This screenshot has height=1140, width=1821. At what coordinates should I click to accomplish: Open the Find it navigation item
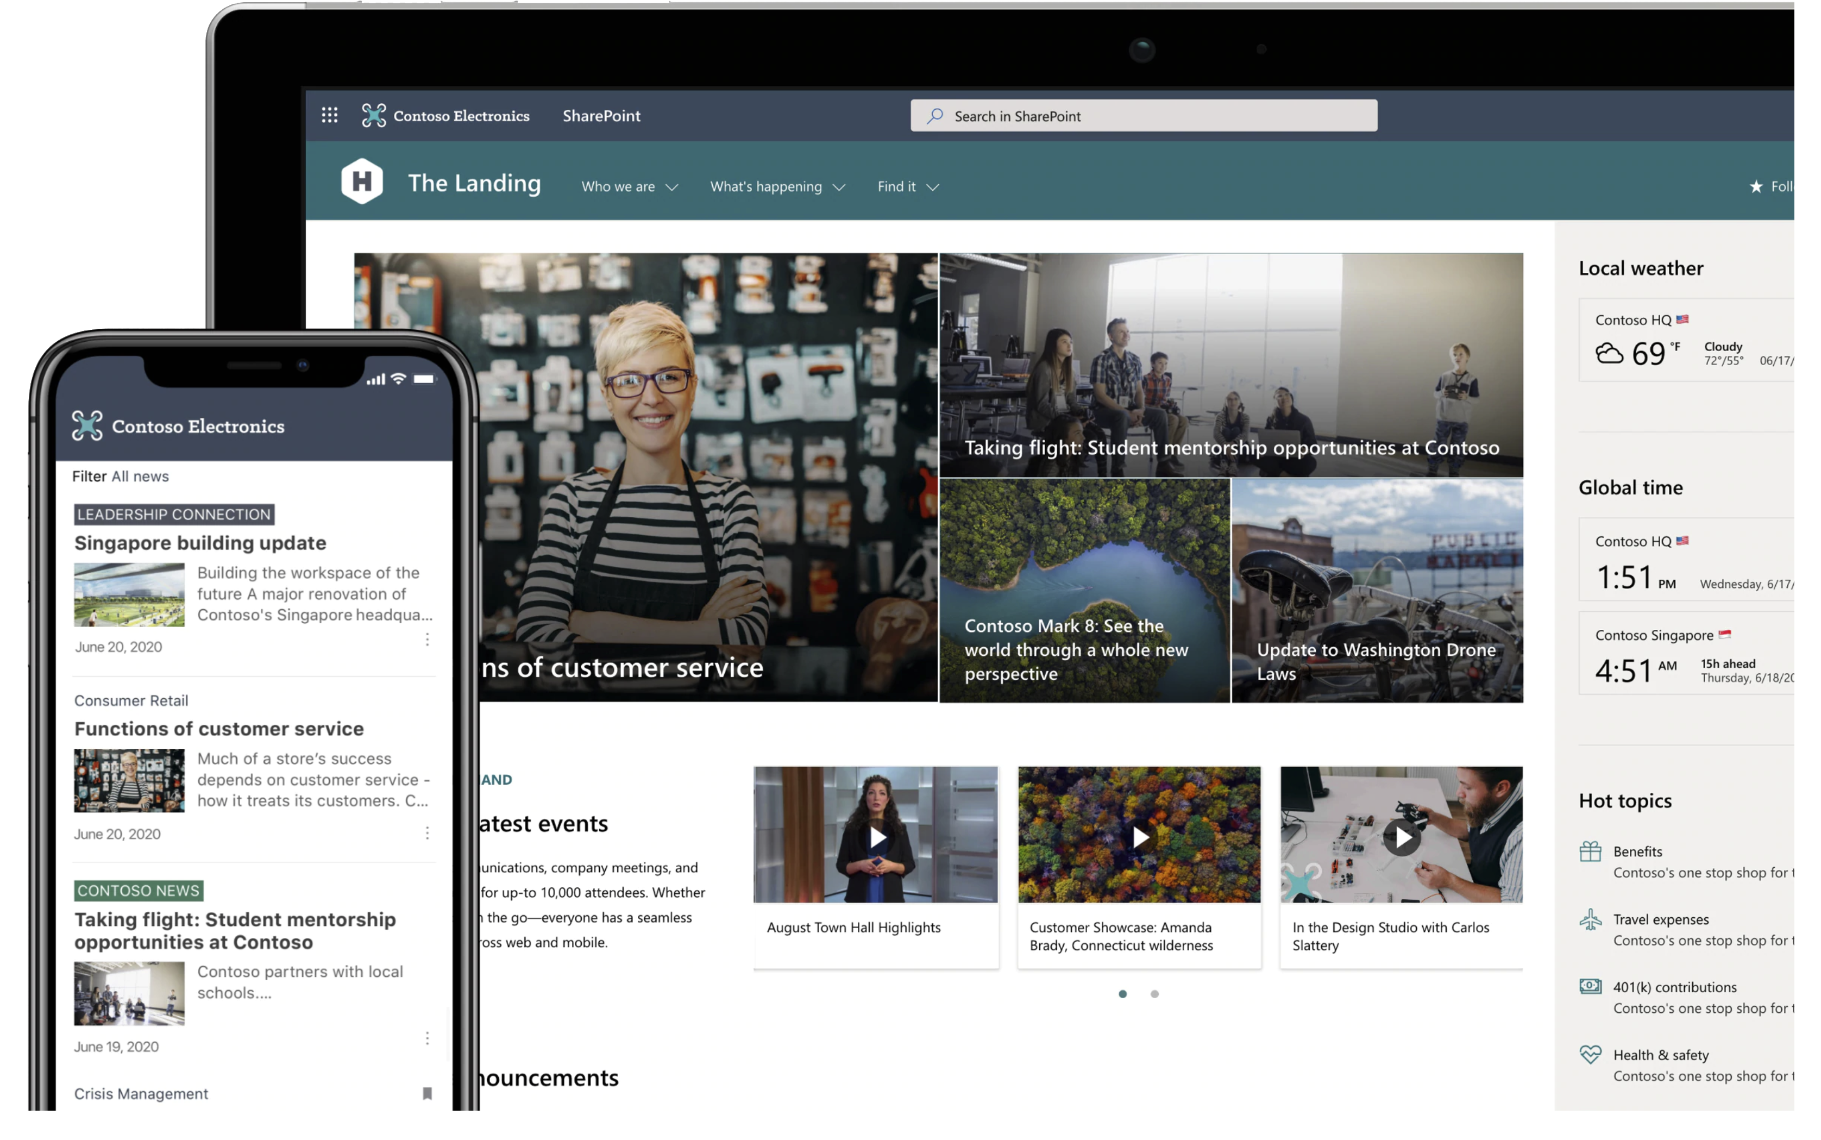click(896, 186)
